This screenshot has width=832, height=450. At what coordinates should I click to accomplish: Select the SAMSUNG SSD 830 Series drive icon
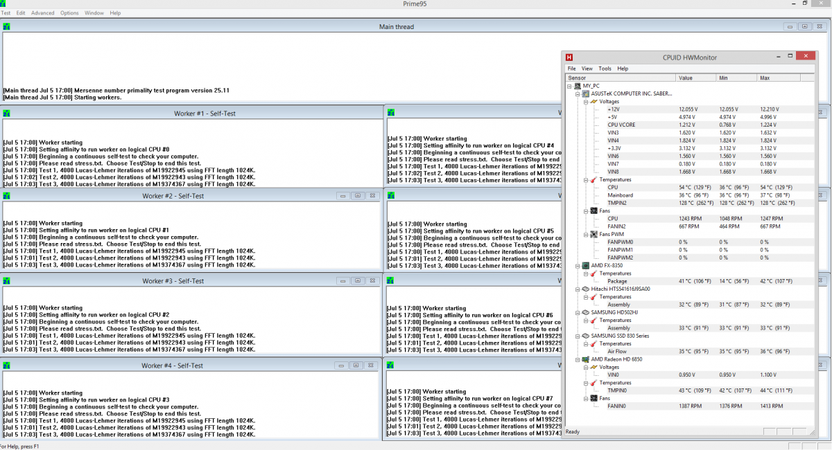pyautogui.click(x=585, y=336)
